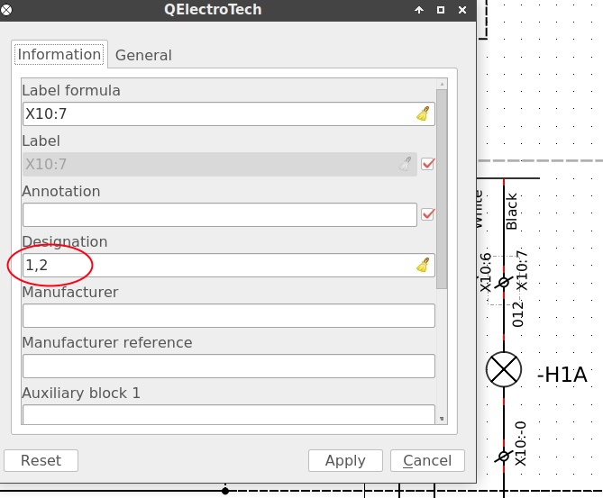Toggle the checkbox next to Label field
This screenshot has width=603, height=498.
tap(428, 164)
